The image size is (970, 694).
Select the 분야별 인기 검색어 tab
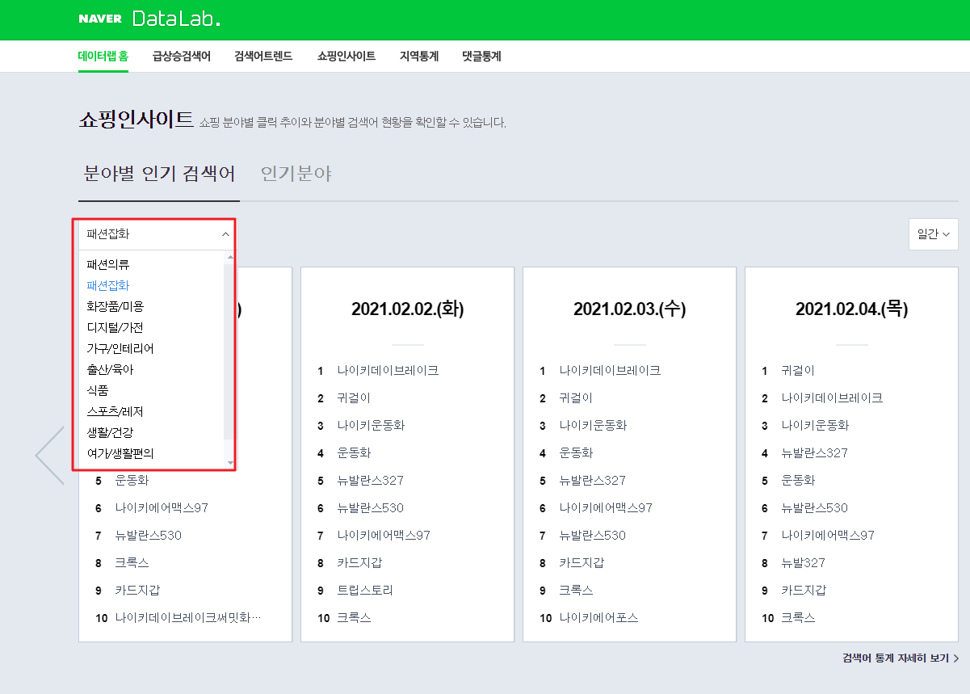click(159, 174)
